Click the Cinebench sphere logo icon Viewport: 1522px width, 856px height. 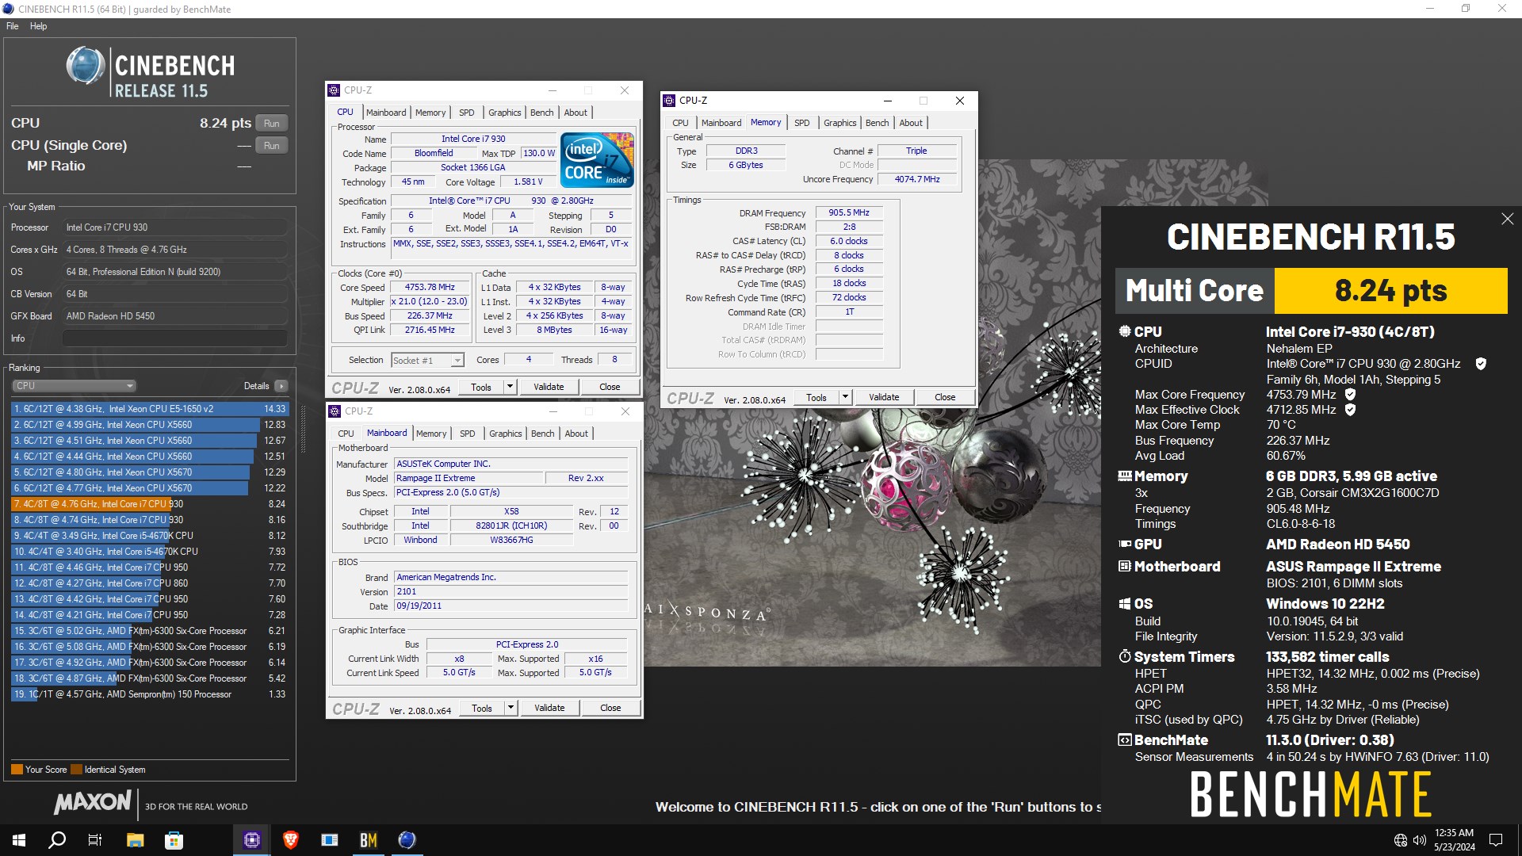(86, 66)
